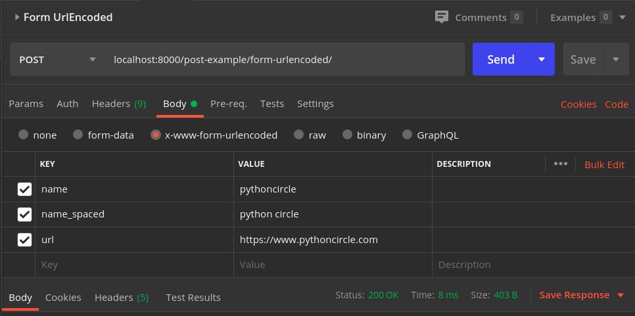Viewport: 635px width, 316px height.
Task: Uncheck the 'url' row checkbox
Action: point(25,240)
